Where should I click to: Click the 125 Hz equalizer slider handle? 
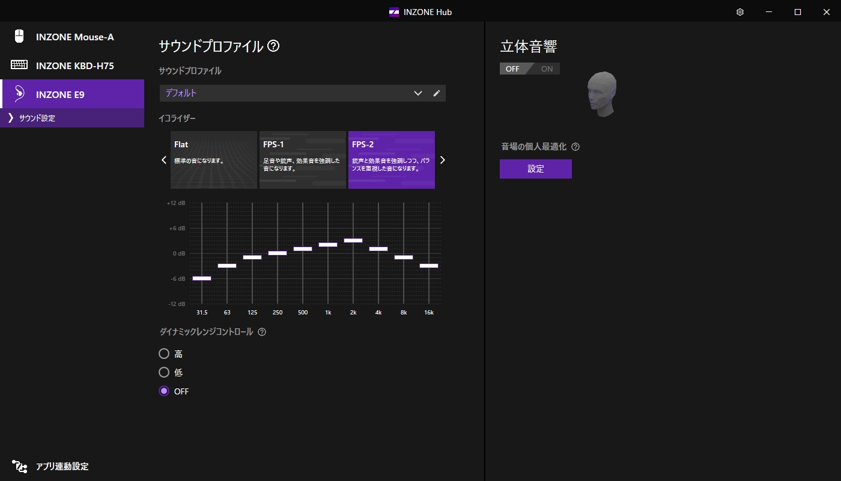point(252,257)
